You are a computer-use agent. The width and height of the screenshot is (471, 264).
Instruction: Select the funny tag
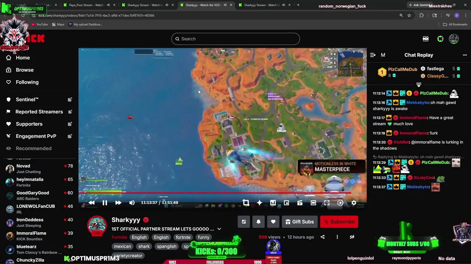[x=203, y=237]
